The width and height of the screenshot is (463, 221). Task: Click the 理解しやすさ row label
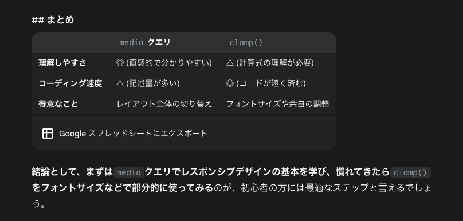[x=62, y=63]
